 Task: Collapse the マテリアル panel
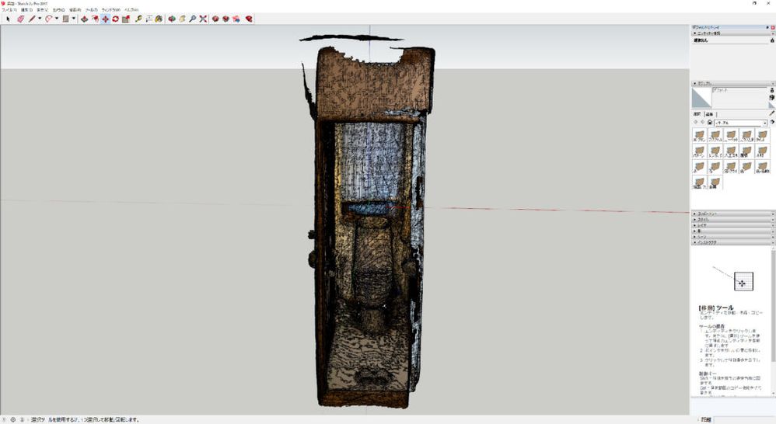click(x=733, y=84)
